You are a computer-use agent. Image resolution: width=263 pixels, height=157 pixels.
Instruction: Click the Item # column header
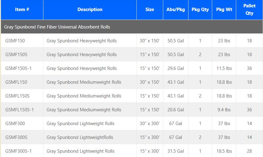(22, 10)
